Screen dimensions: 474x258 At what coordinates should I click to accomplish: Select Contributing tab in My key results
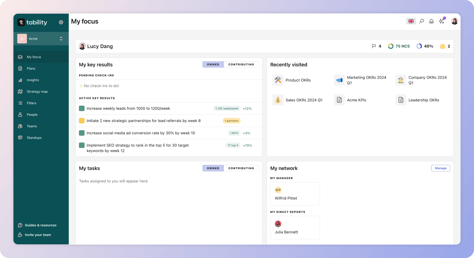[x=241, y=64]
